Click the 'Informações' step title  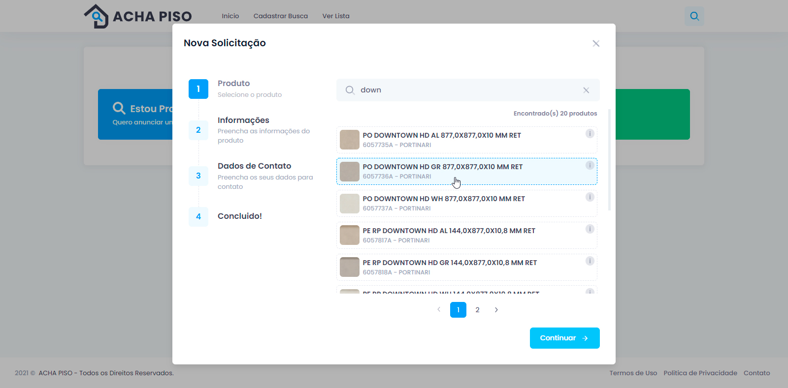tap(243, 120)
